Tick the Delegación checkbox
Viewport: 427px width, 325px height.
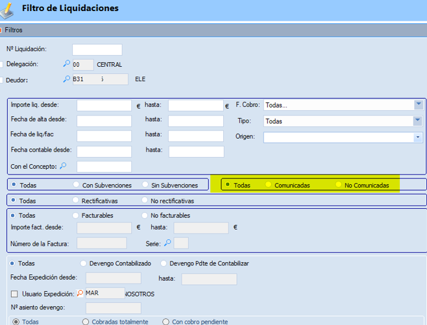2,64
